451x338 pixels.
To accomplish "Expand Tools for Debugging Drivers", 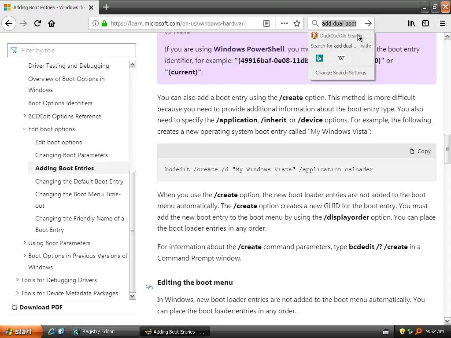I will 18,279.
